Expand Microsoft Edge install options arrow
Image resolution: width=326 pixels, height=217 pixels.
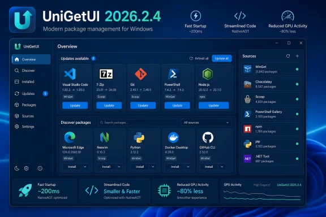coord(85,167)
